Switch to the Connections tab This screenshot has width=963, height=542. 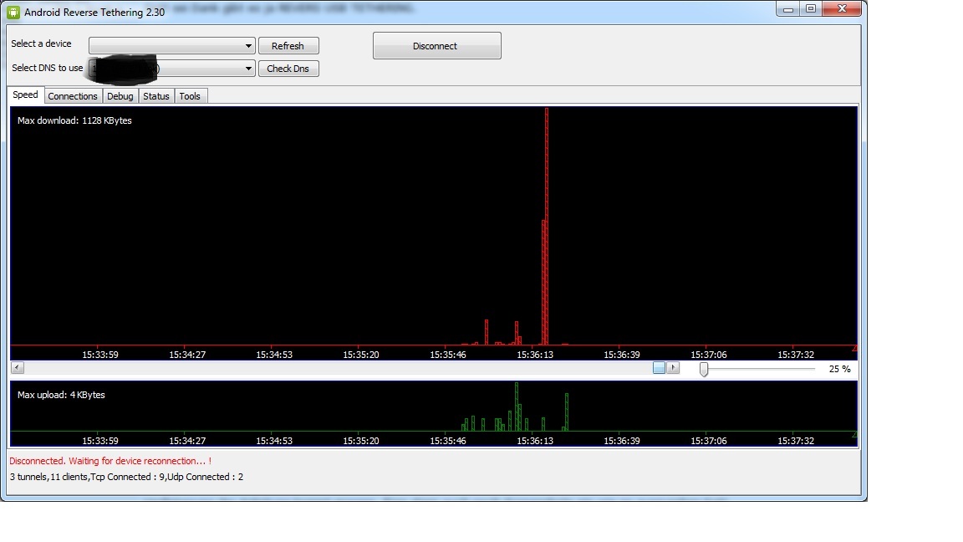click(x=73, y=96)
